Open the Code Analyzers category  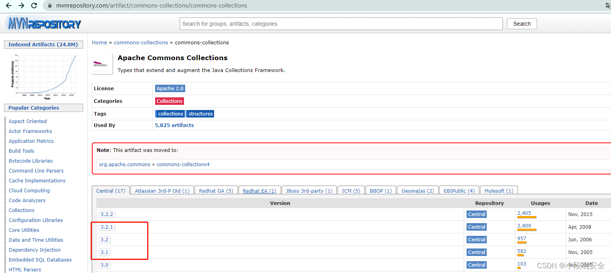pyautogui.click(x=27, y=200)
